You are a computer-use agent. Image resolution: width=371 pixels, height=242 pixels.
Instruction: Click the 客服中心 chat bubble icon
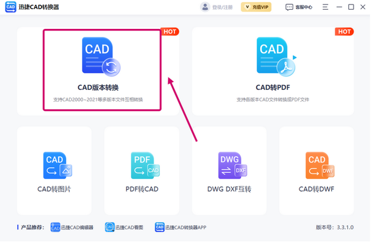289,7
